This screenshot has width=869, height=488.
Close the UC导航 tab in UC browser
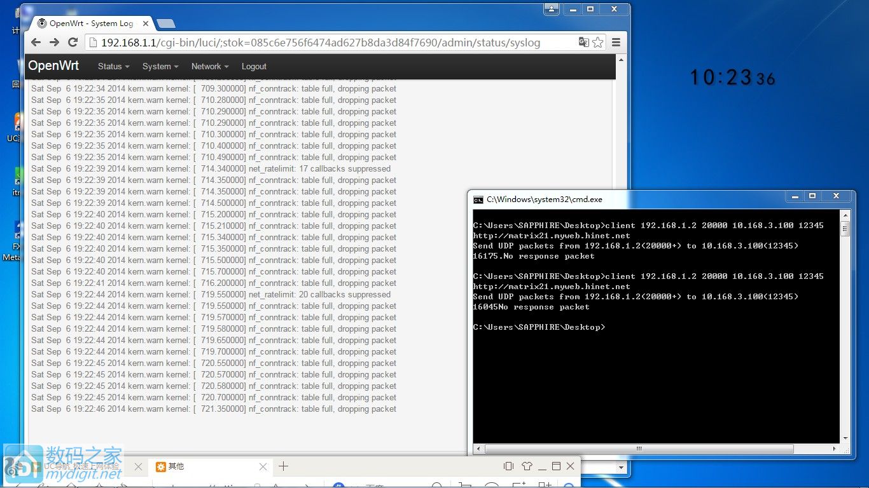[x=138, y=466]
